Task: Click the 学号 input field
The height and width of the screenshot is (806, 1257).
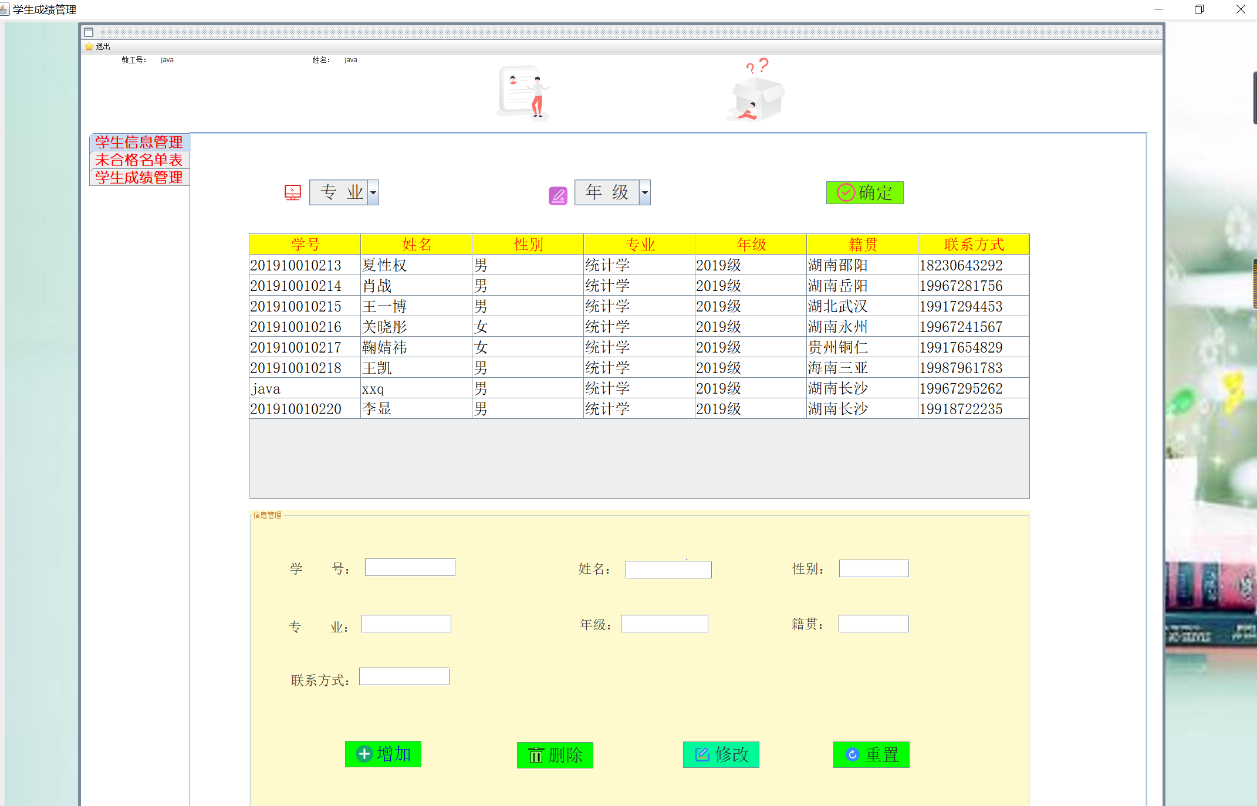Action: pos(410,567)
